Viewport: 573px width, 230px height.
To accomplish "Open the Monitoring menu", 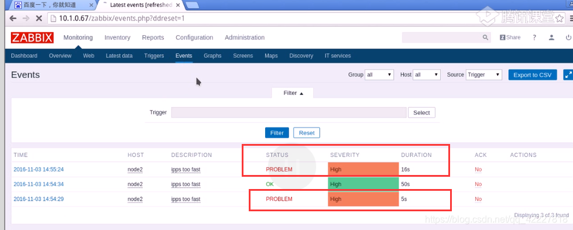I will (x=78, y=37).
